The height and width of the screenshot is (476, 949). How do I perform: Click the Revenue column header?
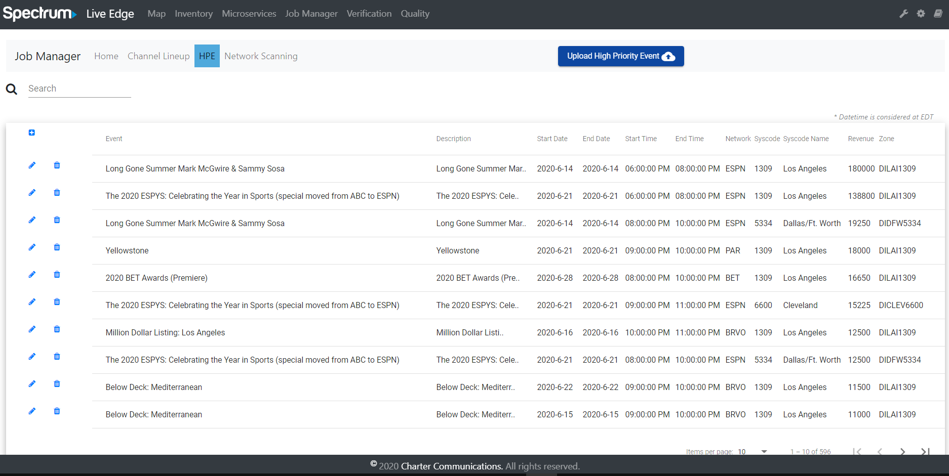pyautogui.click(x=861, y=139)
